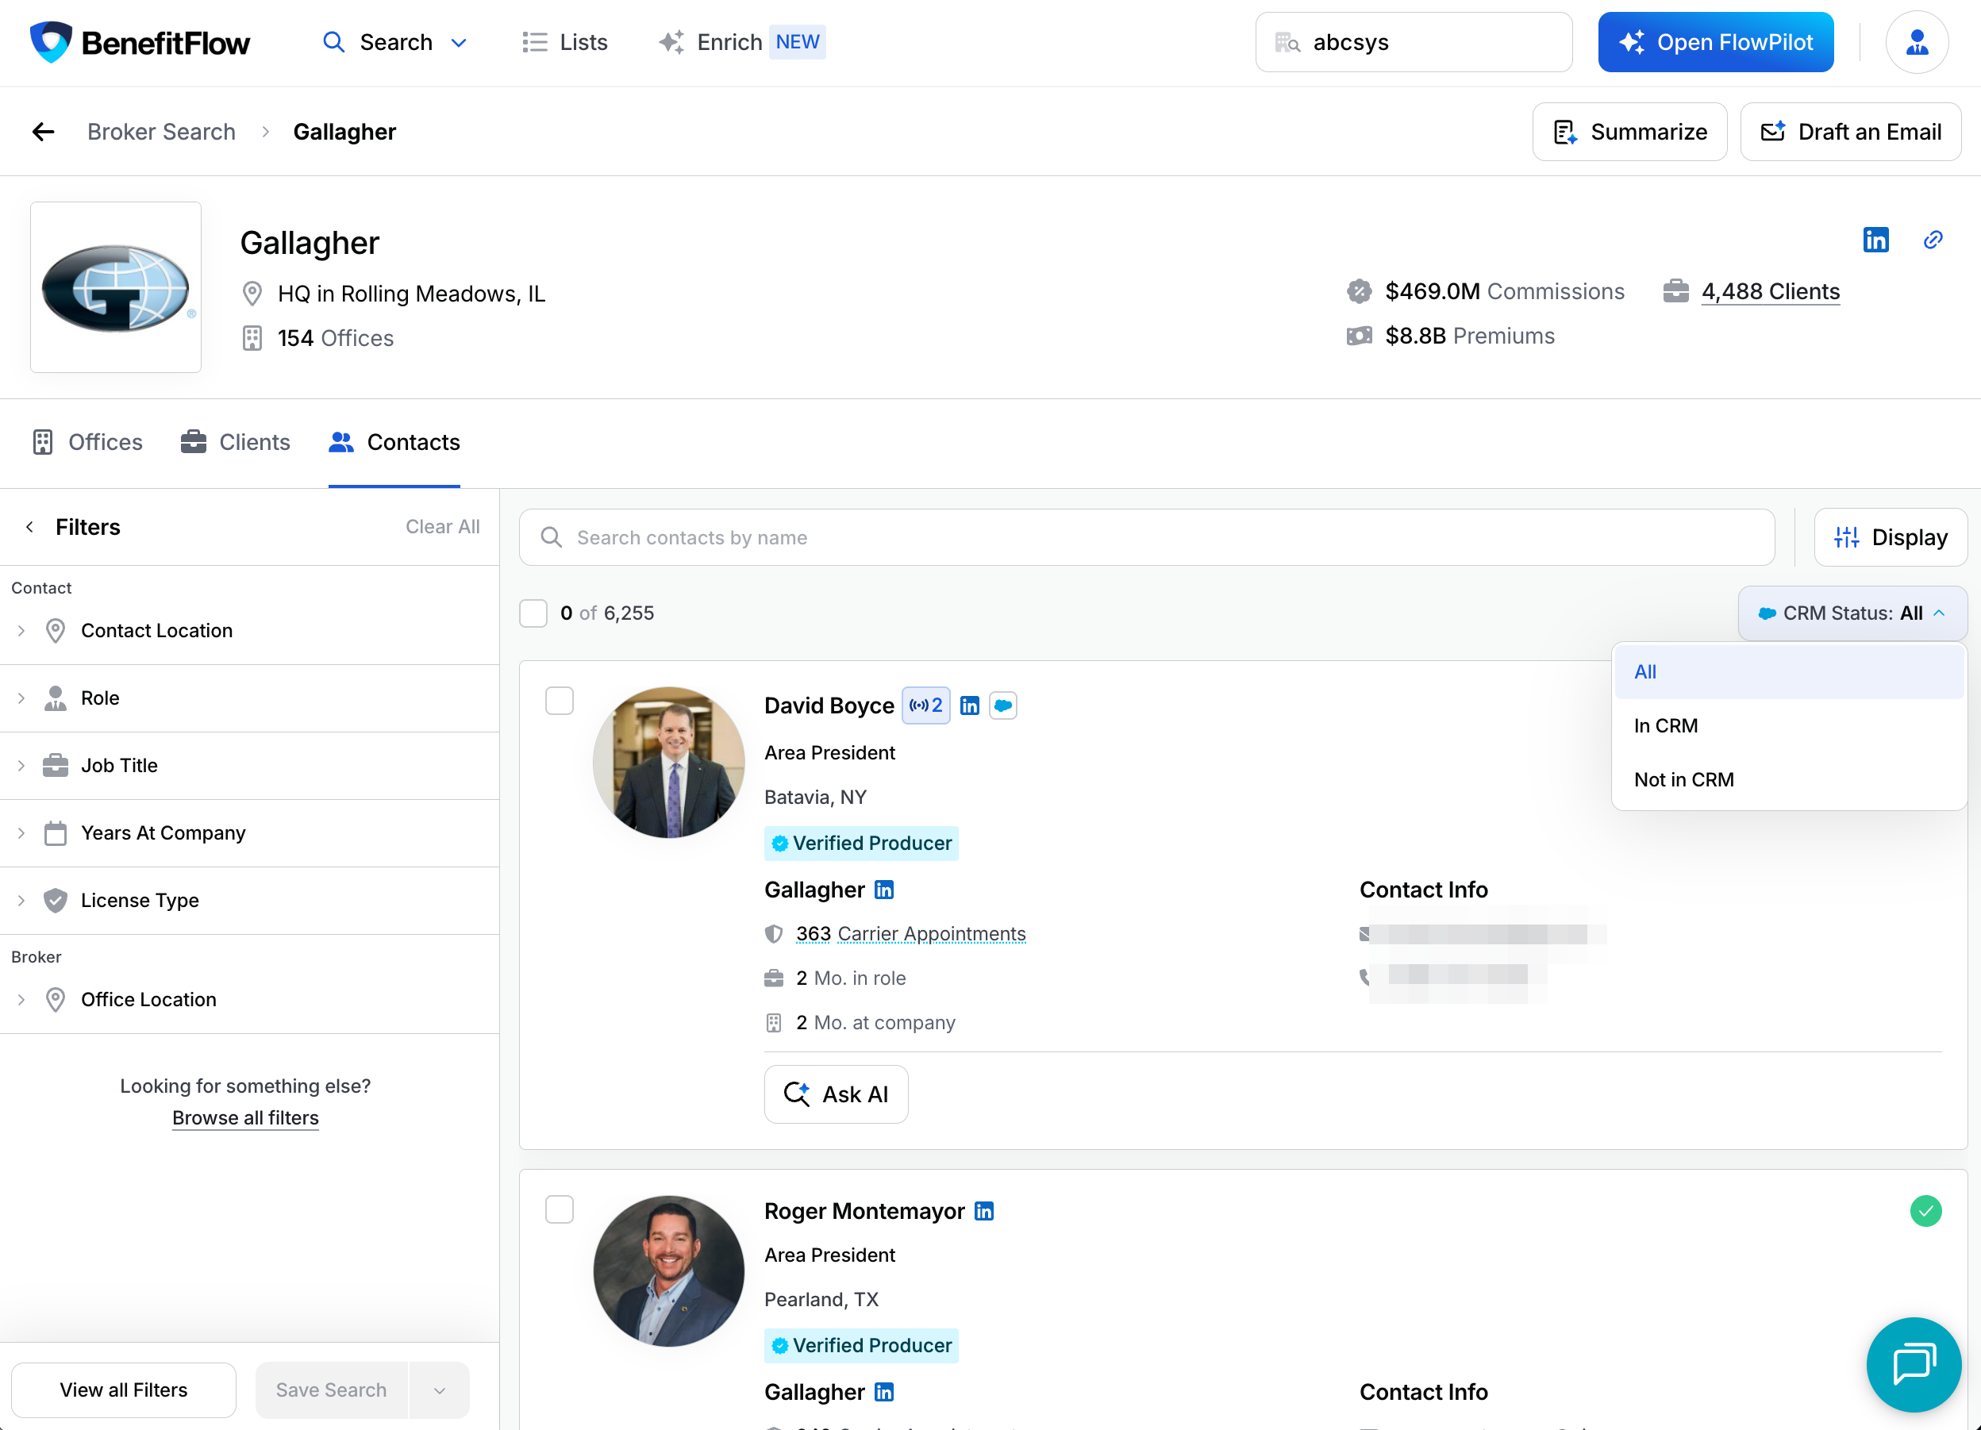Click green check status icon for Roger Montemayor
This screenshot has height=1430, width=1981.
[1925, 1211]
